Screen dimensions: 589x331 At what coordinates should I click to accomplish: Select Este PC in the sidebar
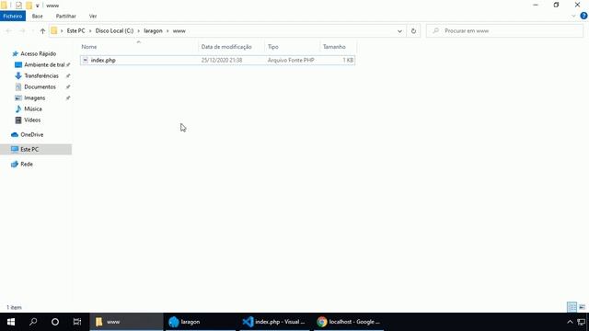[x=36, y=149]
